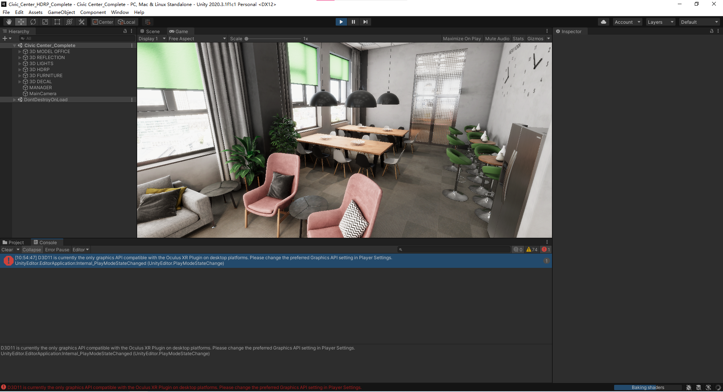The height and width of the screenshot is (392, 723).
Task: Select the Rect tool
Action: (x=57, y=21)
